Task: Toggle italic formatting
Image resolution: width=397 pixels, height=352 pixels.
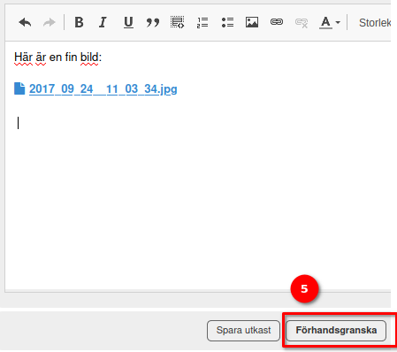Action: pos(103,22)
